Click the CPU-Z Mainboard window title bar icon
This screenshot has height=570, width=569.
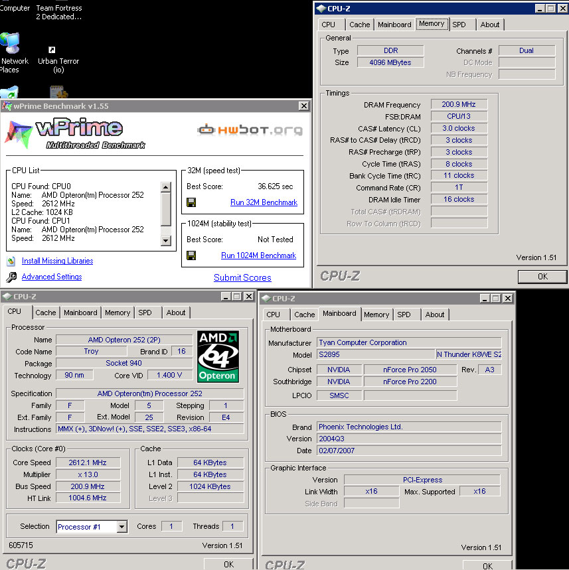[267, 299]
